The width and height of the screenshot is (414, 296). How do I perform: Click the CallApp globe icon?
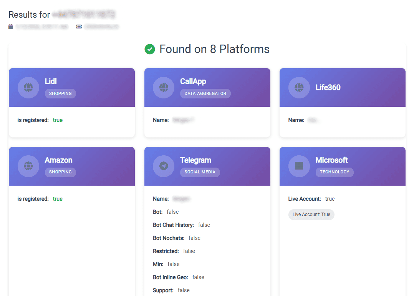(x=164, y=88)
